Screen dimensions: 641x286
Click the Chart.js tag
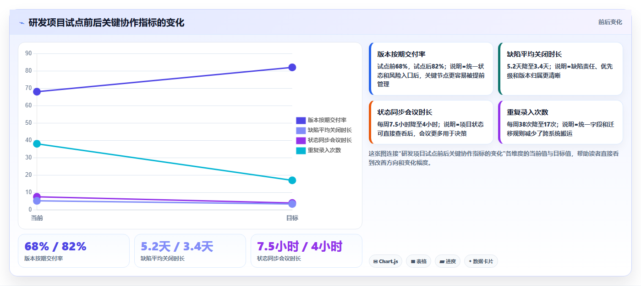click(x=385, y=261)
